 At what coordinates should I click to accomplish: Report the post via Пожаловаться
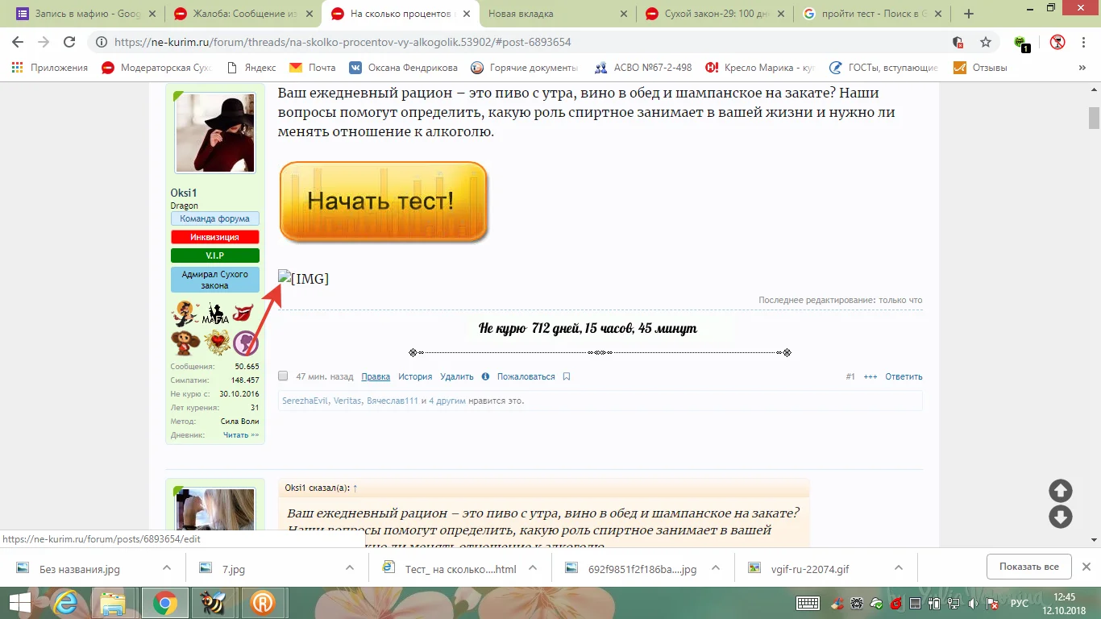[x=526, y=376]
